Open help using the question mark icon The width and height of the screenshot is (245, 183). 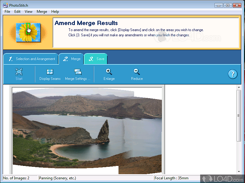pos(233,74)
